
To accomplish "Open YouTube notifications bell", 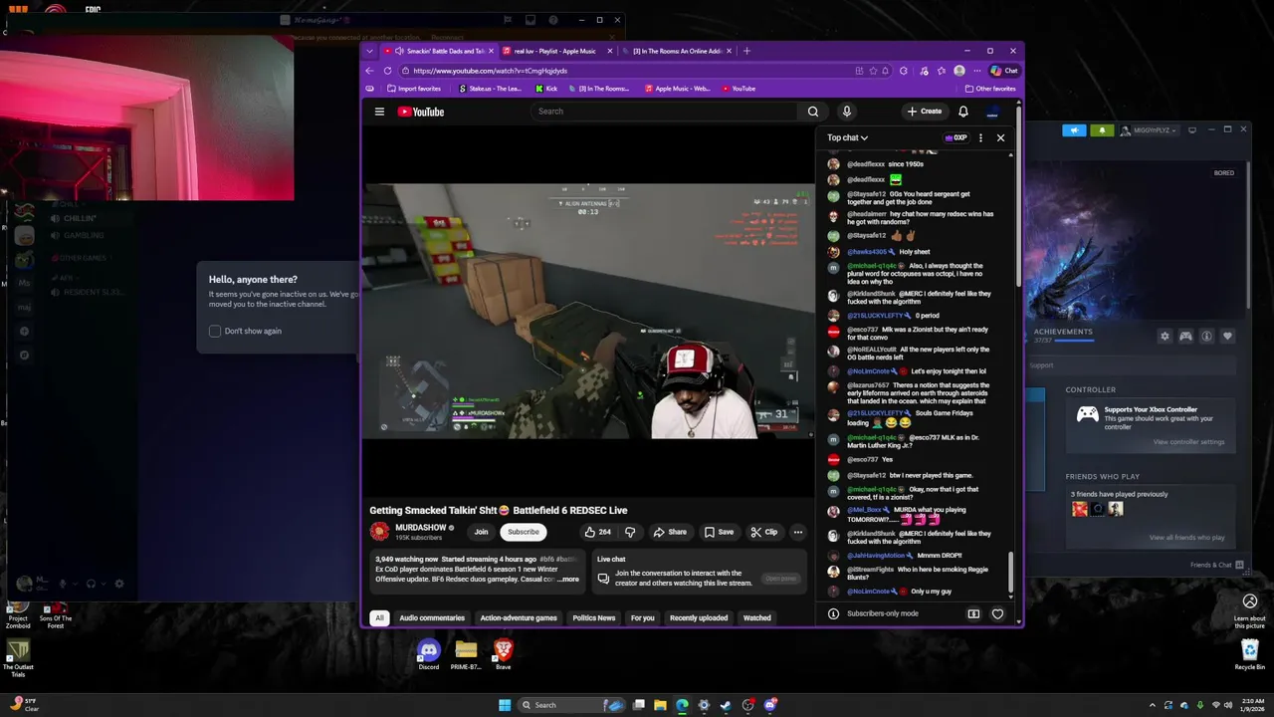I will point(962,112).
